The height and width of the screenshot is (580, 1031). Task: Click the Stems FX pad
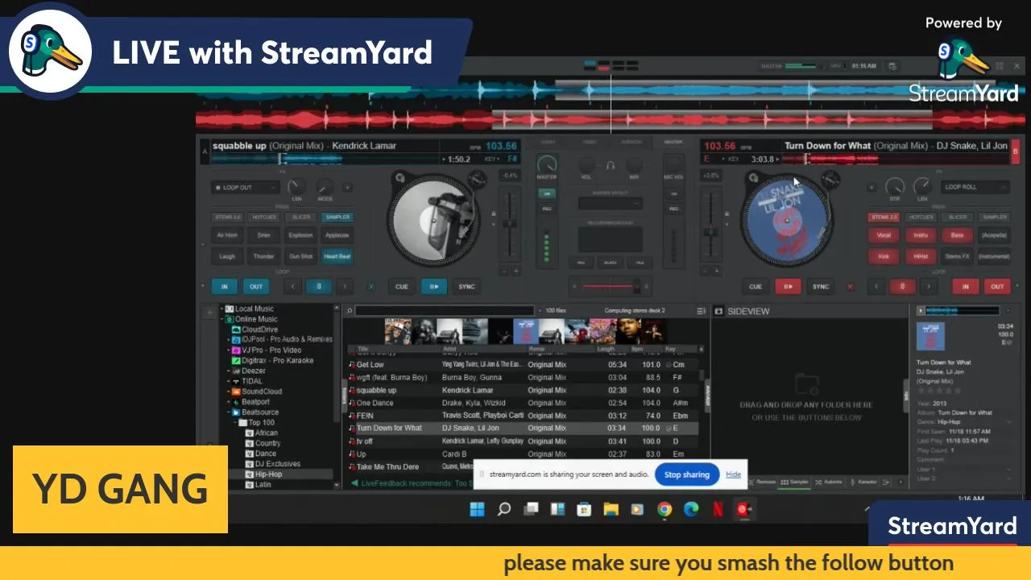tap(957, 256)
